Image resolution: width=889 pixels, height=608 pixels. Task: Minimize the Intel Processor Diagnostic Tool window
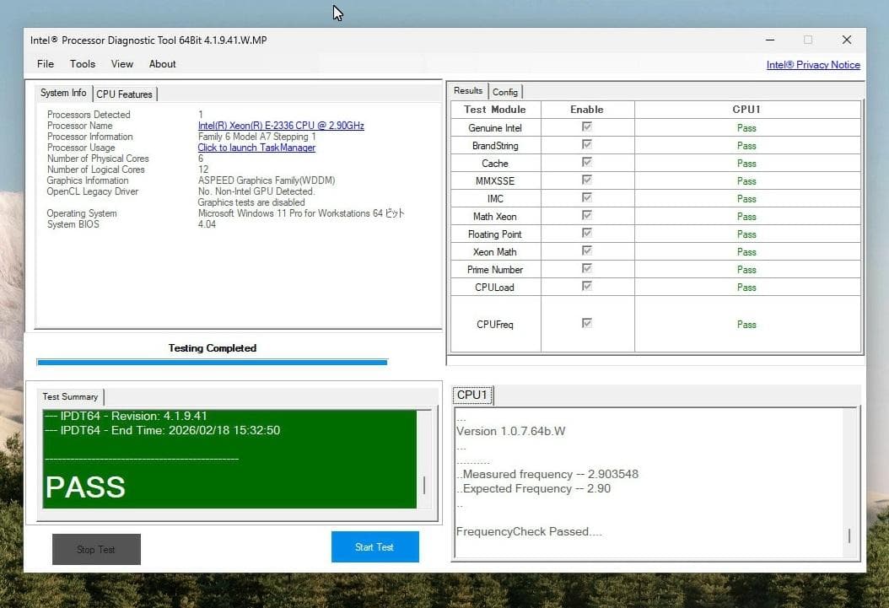point(770,40)
